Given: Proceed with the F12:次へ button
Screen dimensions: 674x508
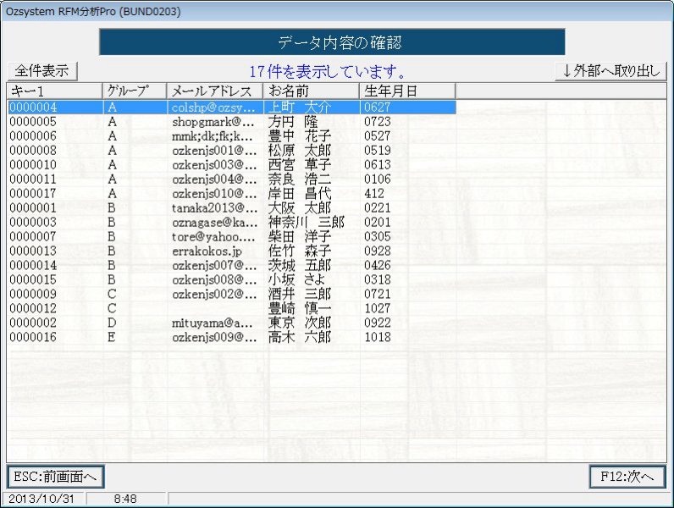Looking at the screenshot, I should (x=627, y=477).
